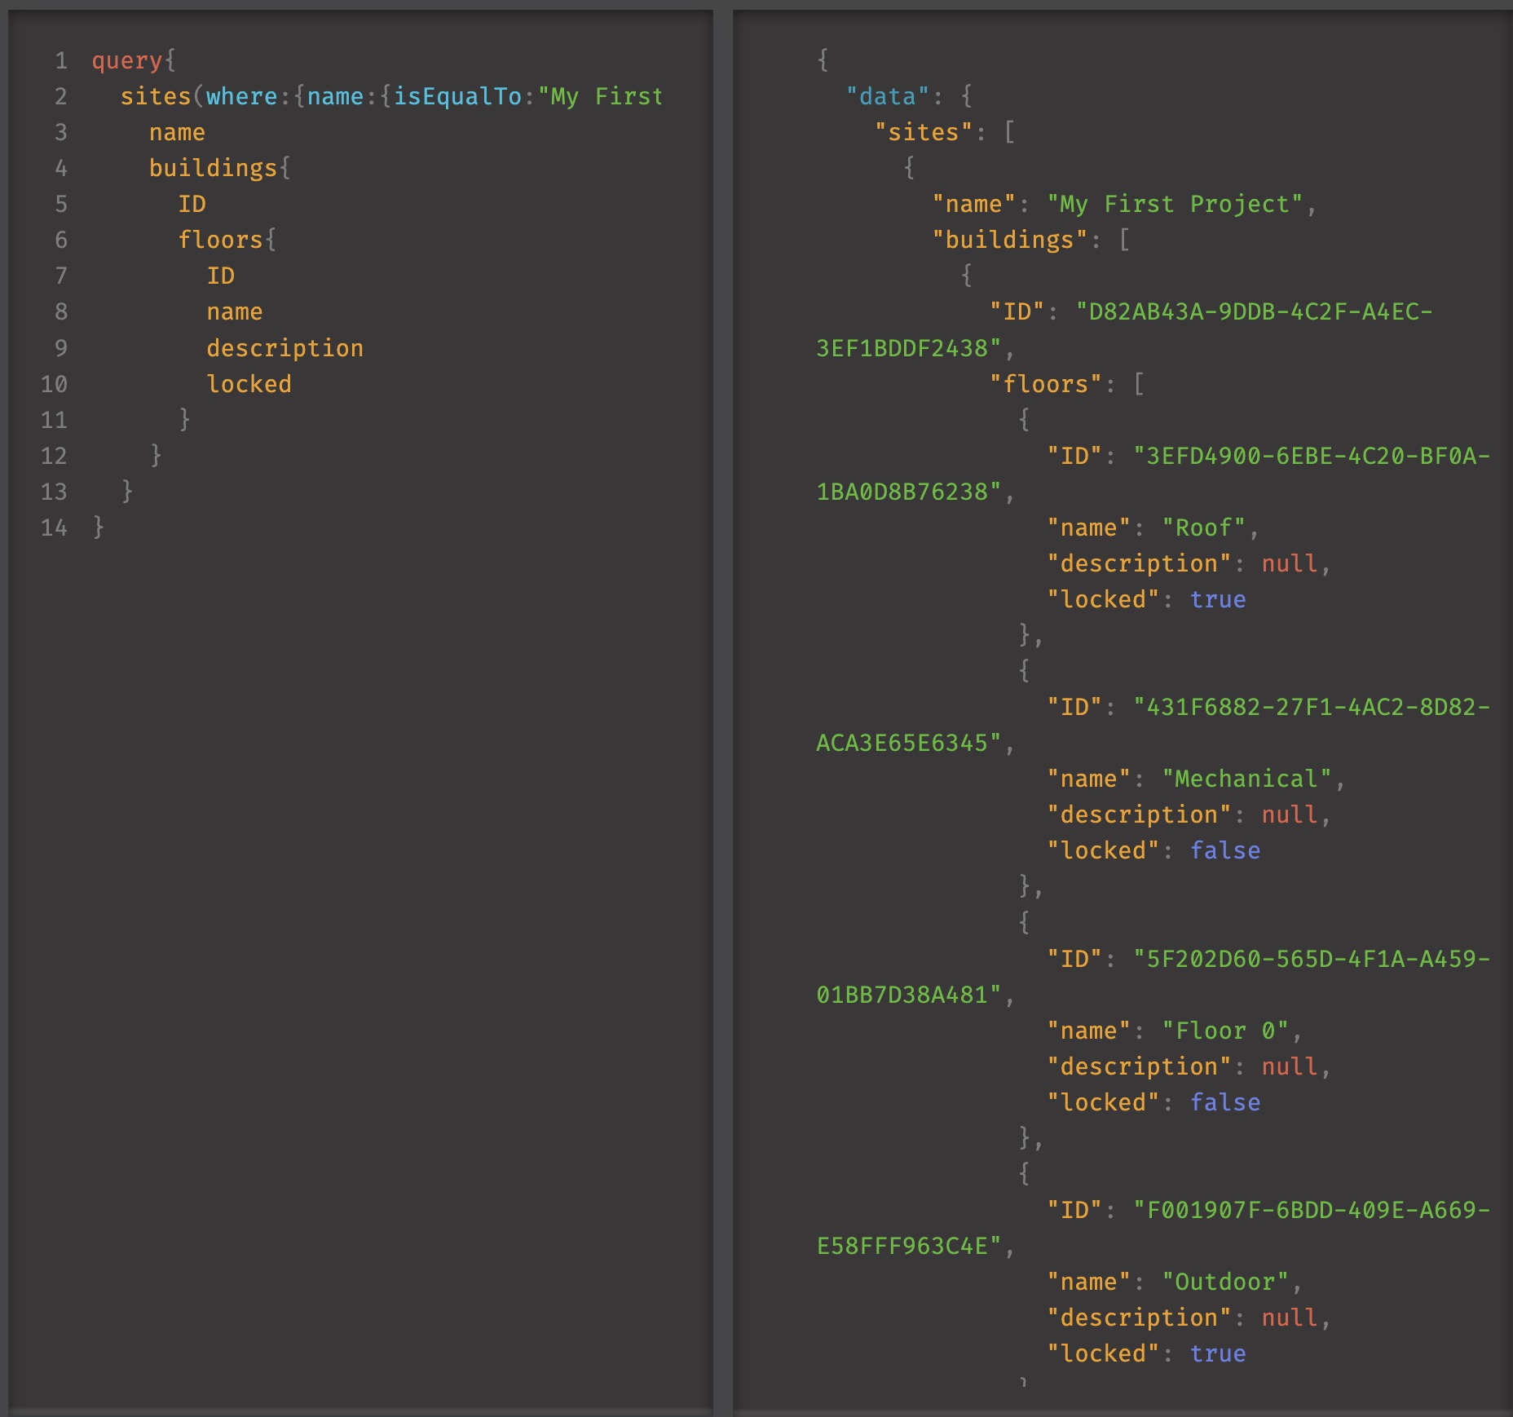Click null description value under Roof
The image size is (1513, 1417).
[1290, 563]
